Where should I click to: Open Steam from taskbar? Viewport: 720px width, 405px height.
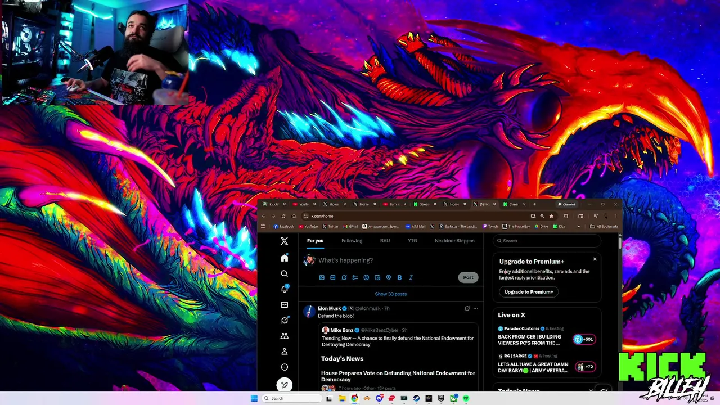pos(416,398)
